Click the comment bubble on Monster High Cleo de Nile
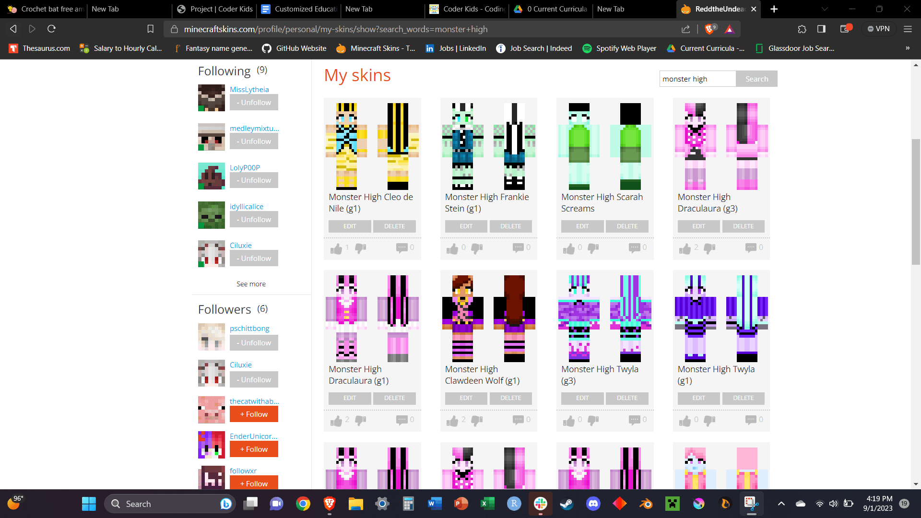This screenshot has height=518, width=921. point(401,247)
